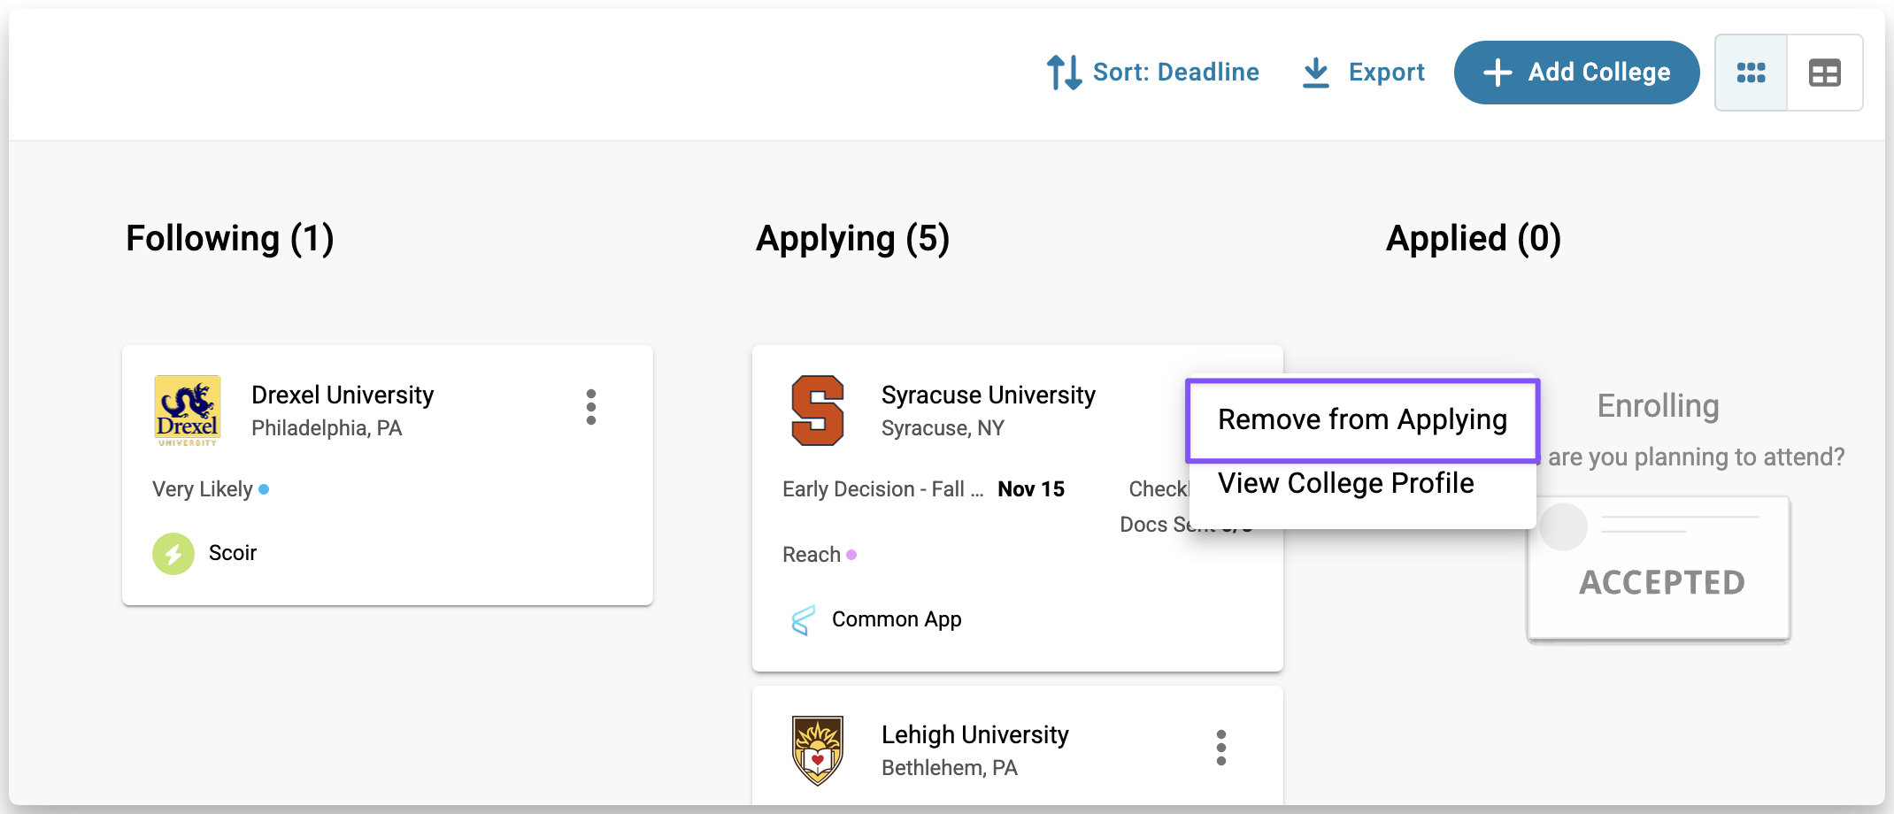Open the Syracuse University card title

(988, 395)
